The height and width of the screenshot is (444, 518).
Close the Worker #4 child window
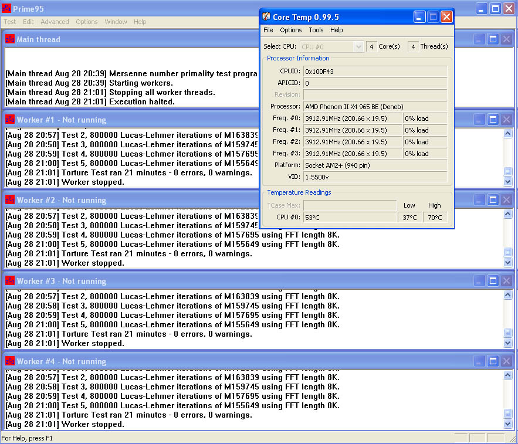pyautogui.click(x=506, y=361)
